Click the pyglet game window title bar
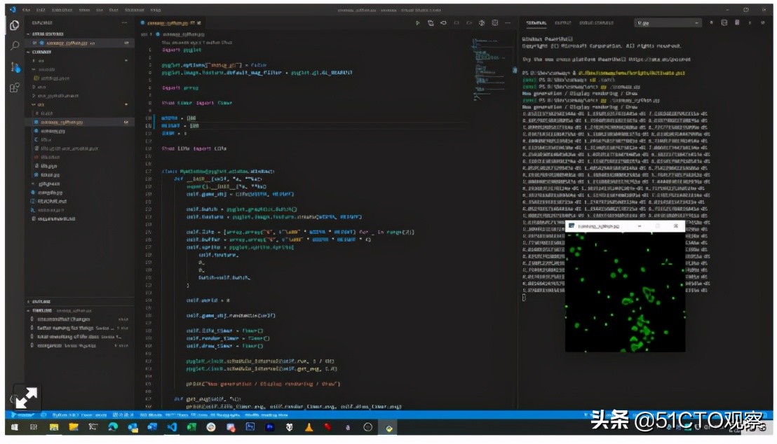Viewport: 777px width, 444px height. [x=625, y=226]
